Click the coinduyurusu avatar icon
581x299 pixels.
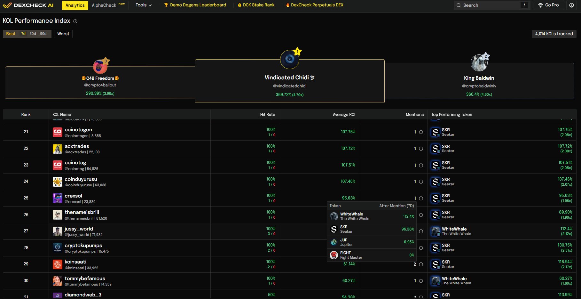click(x=58, y=182)
